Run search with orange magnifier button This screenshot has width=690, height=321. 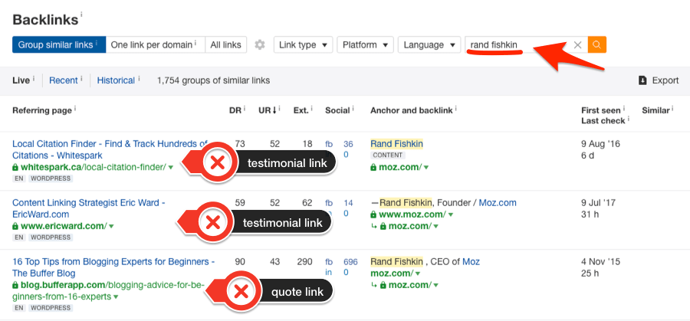coord(596,45)
